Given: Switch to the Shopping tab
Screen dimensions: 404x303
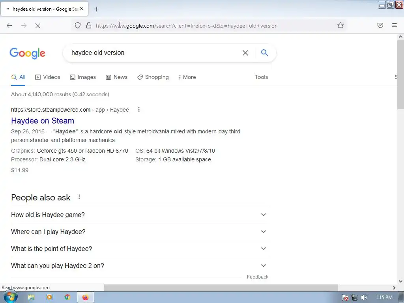Looking at the screenshot, I should [153, 77].
